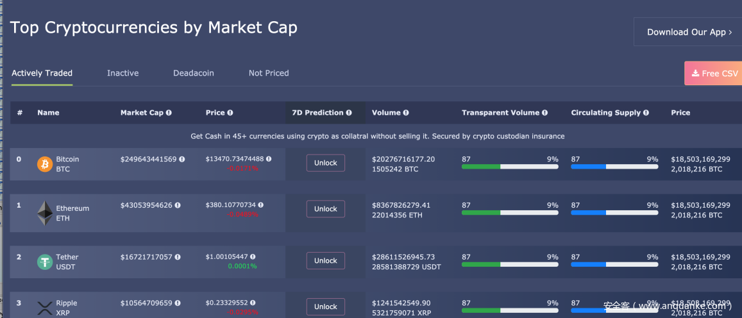This screenshot has height=318, width=742.
Task: Click the Bitcoin logo icon
Action: click(45, 164)
